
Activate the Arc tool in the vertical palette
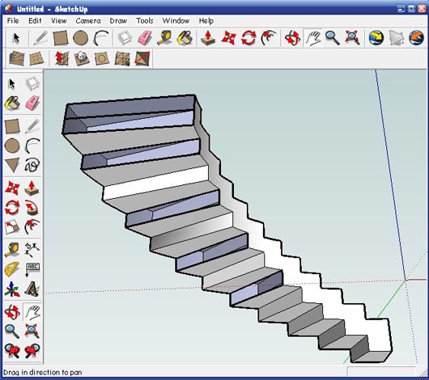pyautogui.click(x=32, y=146)
